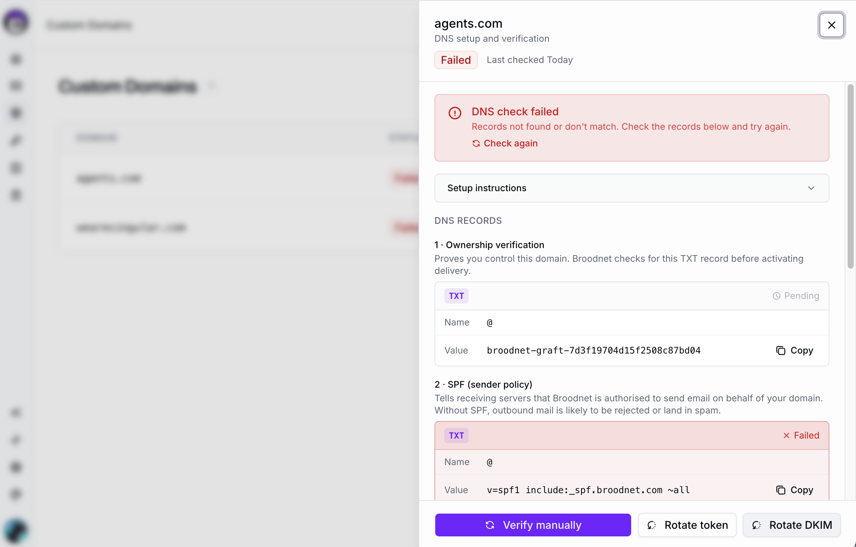856x547 pixels.
Task: Click the Rotate token button
Action: [687, 525]
